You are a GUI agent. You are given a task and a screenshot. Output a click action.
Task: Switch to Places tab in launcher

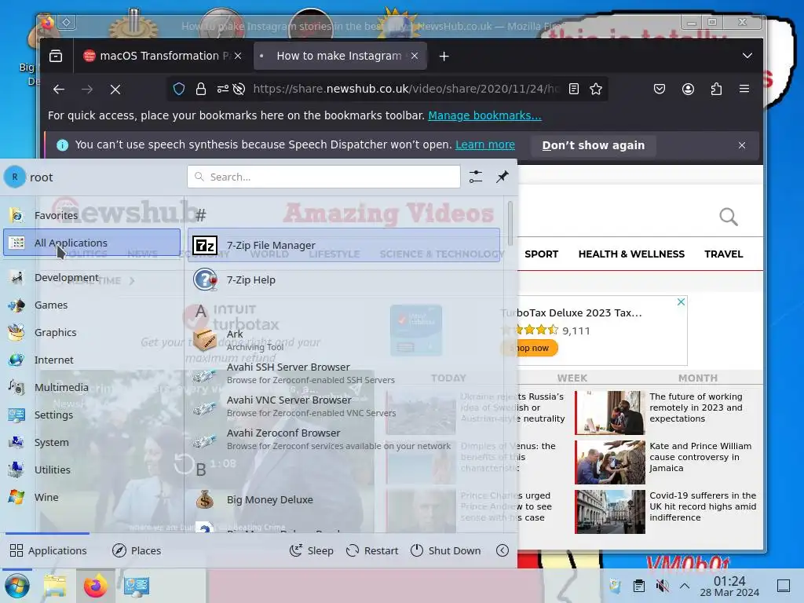(x=137, y=550)
